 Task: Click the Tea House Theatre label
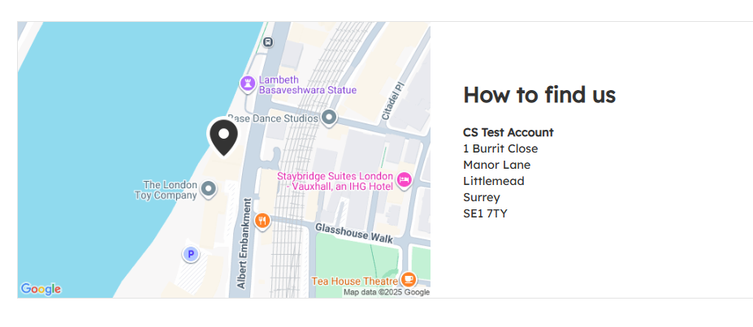click(355, 281)
